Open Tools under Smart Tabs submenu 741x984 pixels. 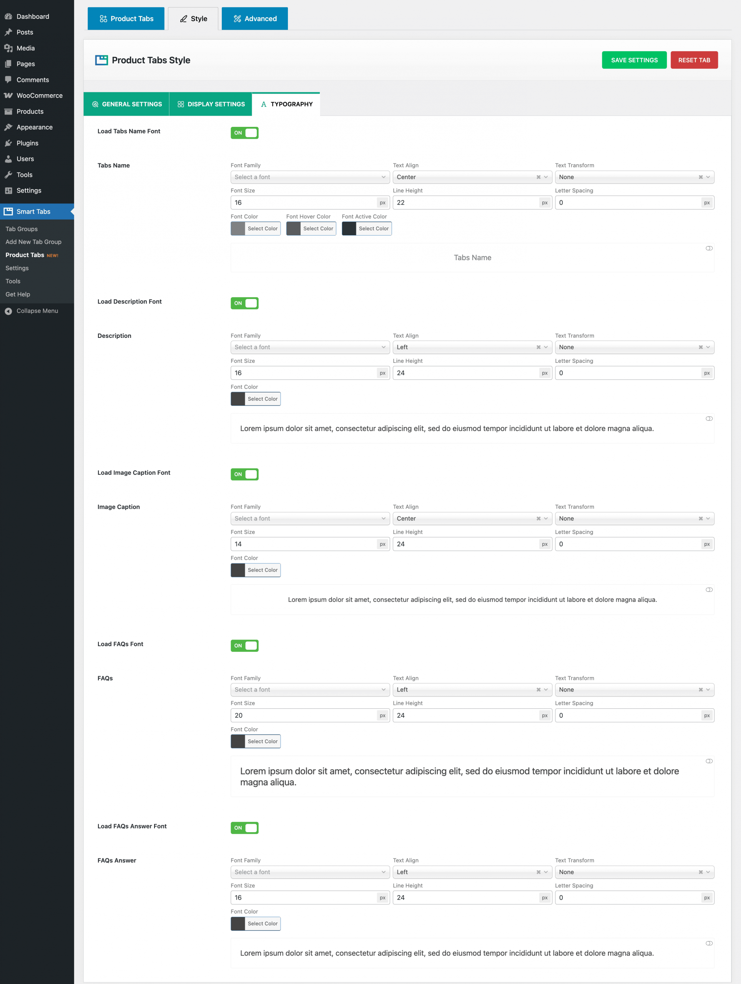pos(13,281)
